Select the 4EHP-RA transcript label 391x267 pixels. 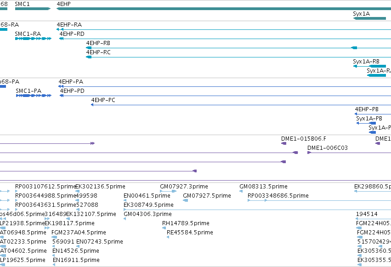69,25
